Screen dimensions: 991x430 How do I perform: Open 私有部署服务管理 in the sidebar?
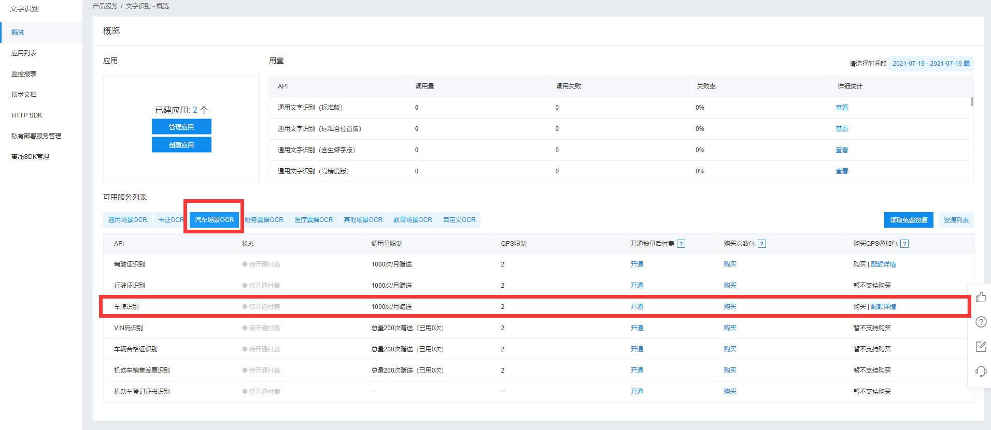36,136
